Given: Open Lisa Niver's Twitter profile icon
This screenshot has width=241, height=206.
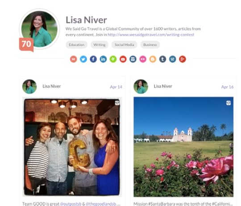Looking at the screenshot, I should pos(83,59).
